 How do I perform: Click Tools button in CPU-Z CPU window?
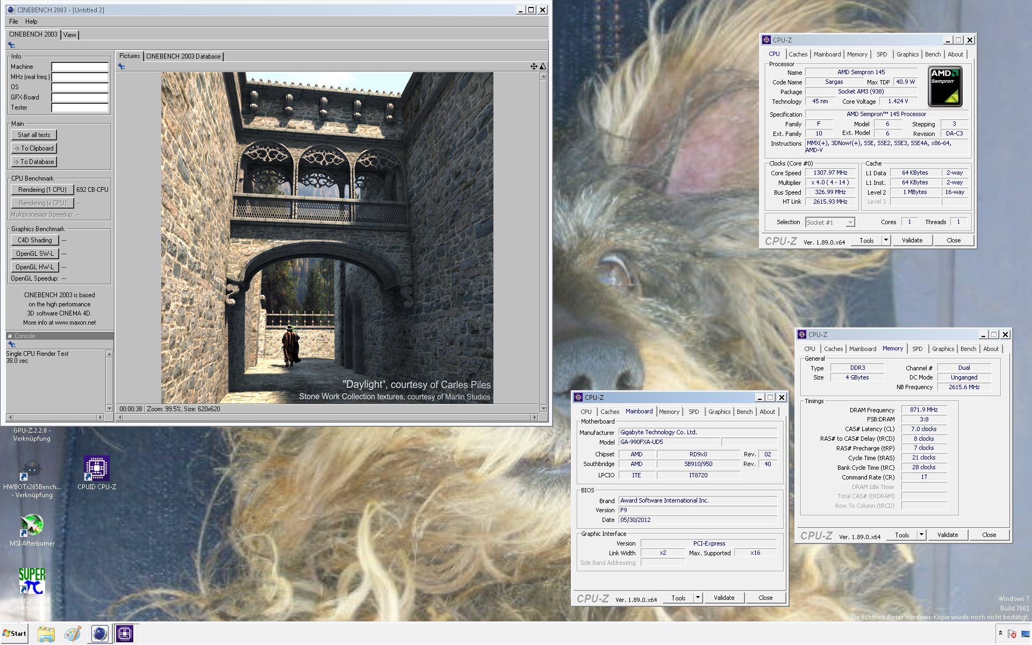point(866,240)
